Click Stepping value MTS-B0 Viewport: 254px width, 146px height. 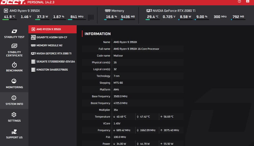[x=118, y=83]
